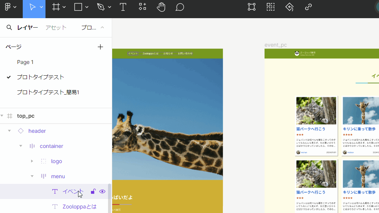Toggle lock on イベント layer
Viewport: 379px width, 213px height.
coord(93,191)
